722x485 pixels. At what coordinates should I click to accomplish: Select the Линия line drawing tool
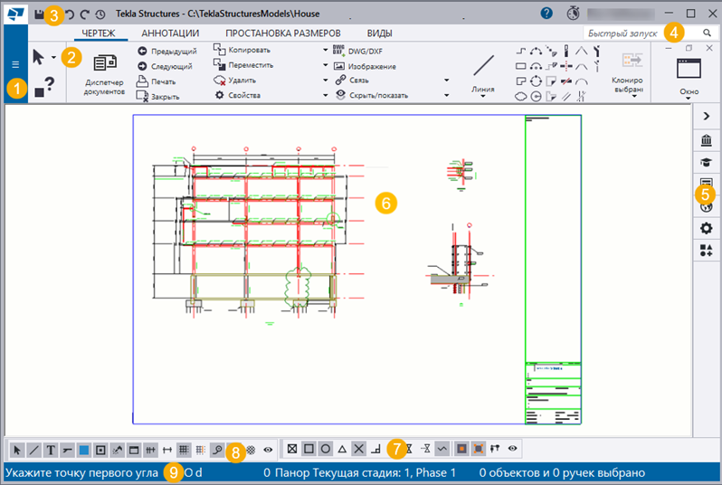coord(484,71)
